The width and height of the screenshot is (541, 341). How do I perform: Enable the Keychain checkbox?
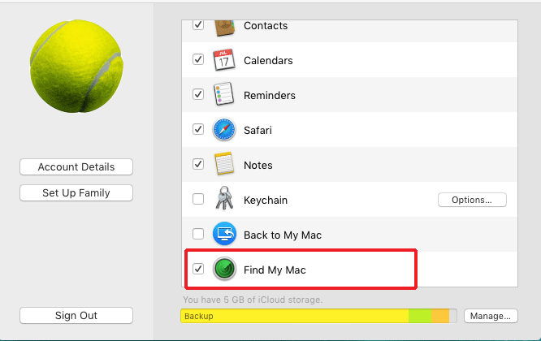click(x=198, y=200)
